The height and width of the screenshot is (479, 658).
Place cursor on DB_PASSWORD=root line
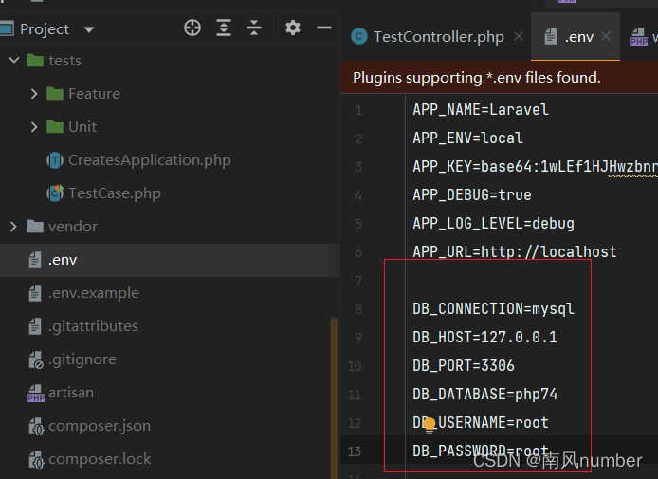click(x=481, y=451)
